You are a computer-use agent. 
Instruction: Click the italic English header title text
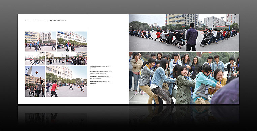click(x=36, y=21)
